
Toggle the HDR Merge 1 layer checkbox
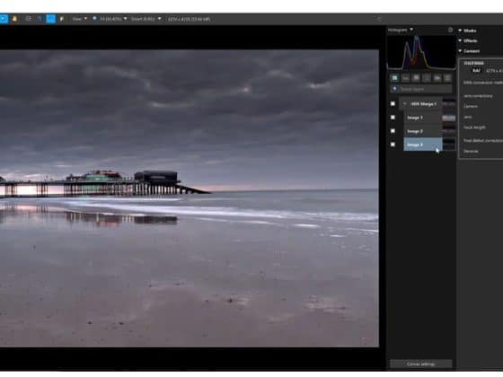[x=393, y=104]
